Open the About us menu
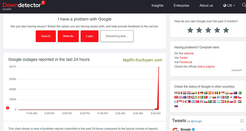Image resolution: width=246 pixels, height=131 pixels. coord(206,5)
